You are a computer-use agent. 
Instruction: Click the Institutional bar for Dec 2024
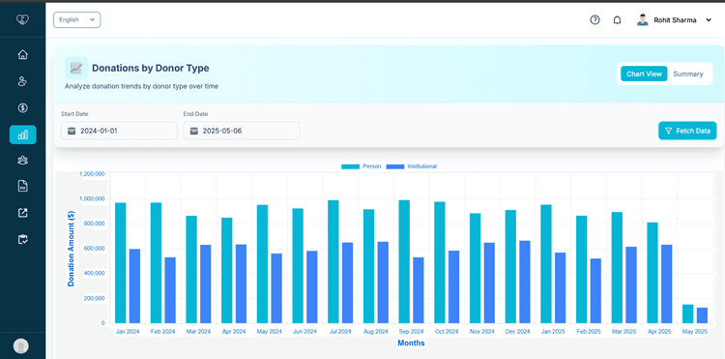coord(525,282)
